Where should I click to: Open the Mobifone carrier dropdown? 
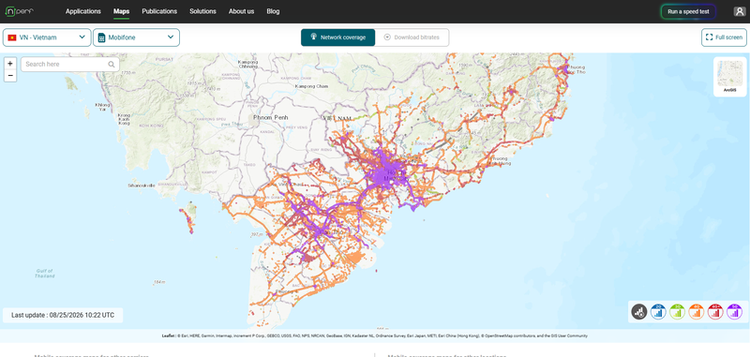point(136,37)
